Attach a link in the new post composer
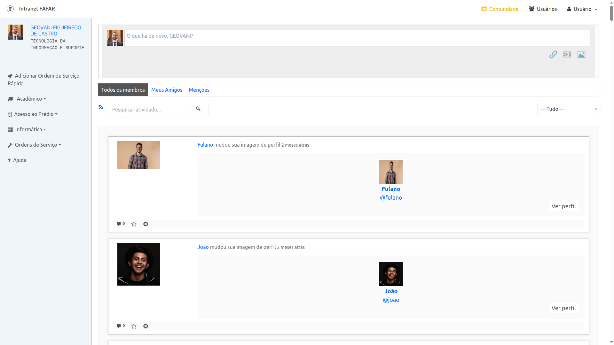Screen dimensions: 614x345 point(553,55)
